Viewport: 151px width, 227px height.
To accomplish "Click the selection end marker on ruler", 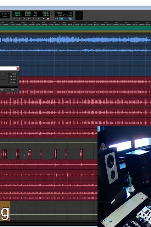I will click(x=73, y=25).
